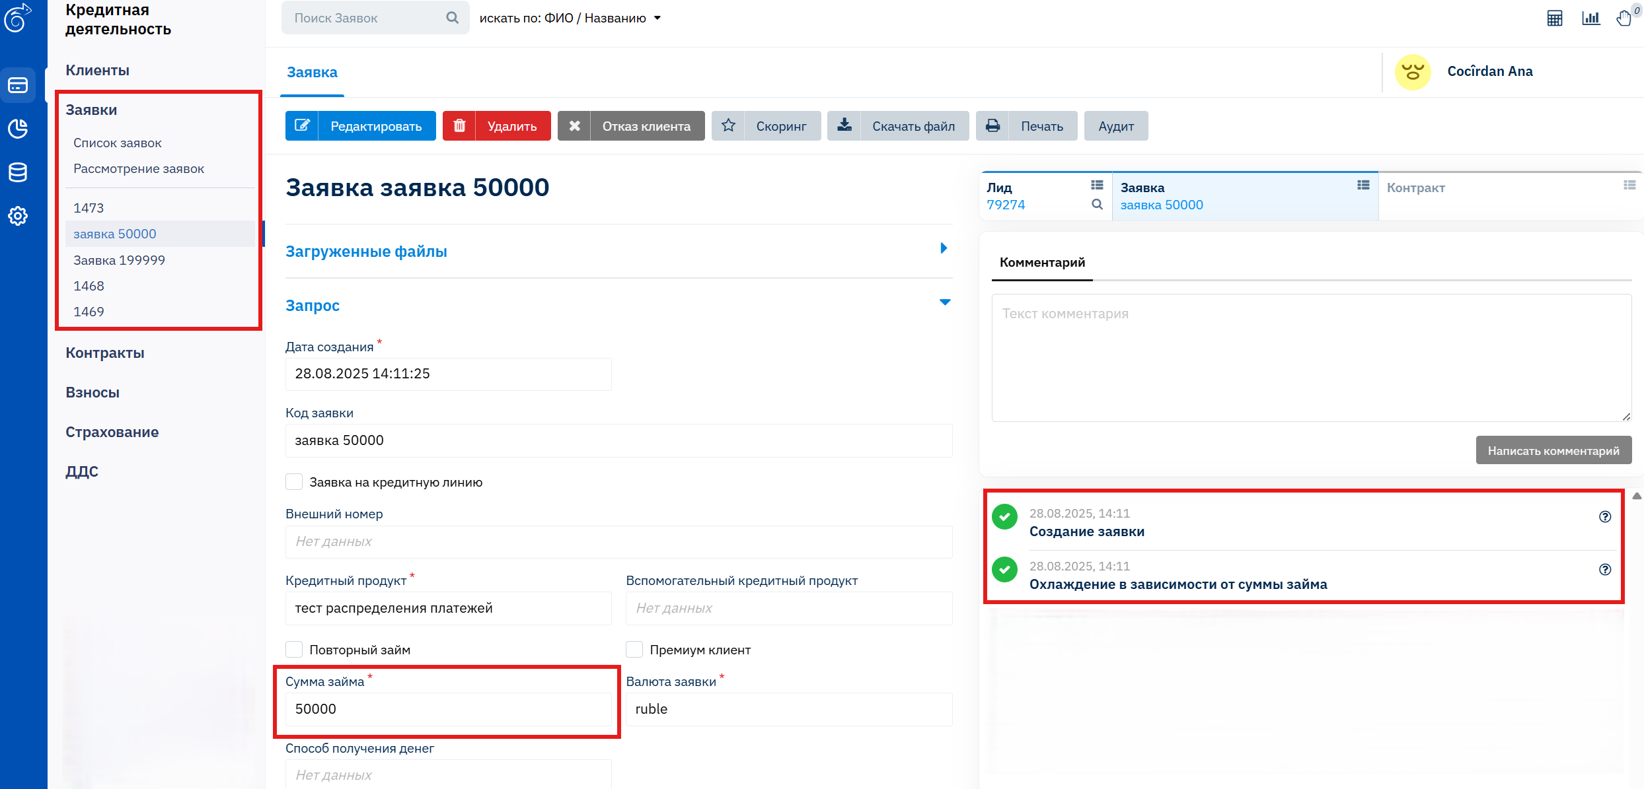Toggle Повторный займ checkbox

click(x=294, y=650)
